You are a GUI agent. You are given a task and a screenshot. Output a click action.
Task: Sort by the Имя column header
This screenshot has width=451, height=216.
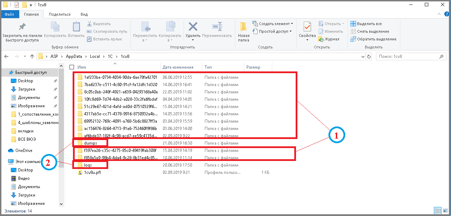pyautogui.click(x=82, y=67)
